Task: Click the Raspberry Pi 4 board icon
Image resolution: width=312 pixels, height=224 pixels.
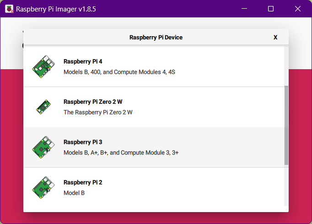Action: pos(43,66)
